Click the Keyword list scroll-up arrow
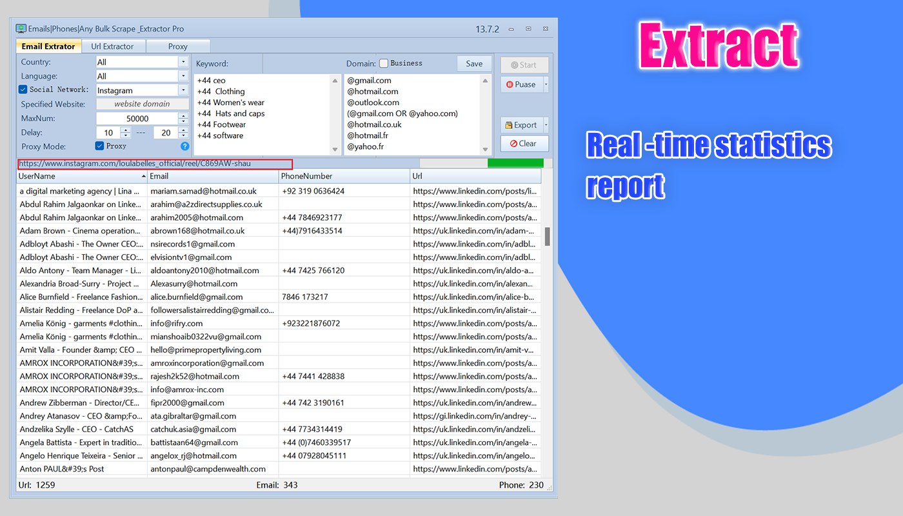 335,81
